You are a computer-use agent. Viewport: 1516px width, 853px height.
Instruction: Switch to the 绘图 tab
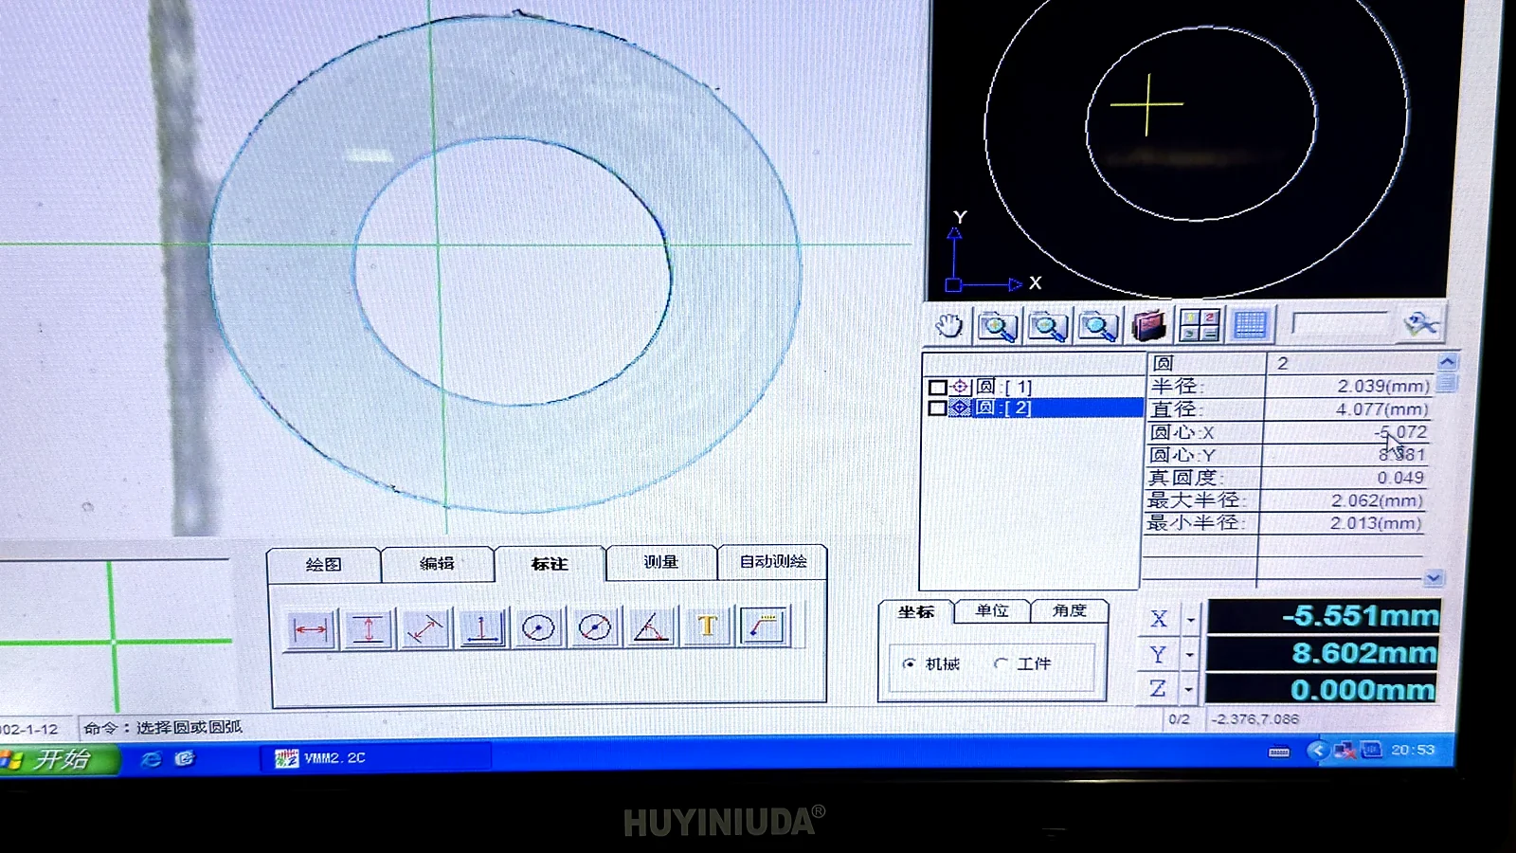point(324,564)
